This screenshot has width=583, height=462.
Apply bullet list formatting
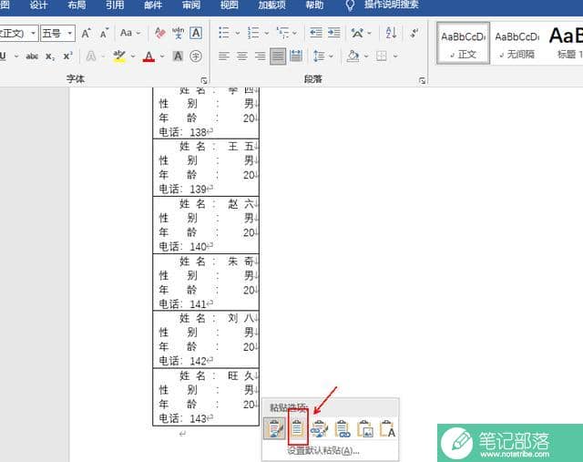(224, 33)
